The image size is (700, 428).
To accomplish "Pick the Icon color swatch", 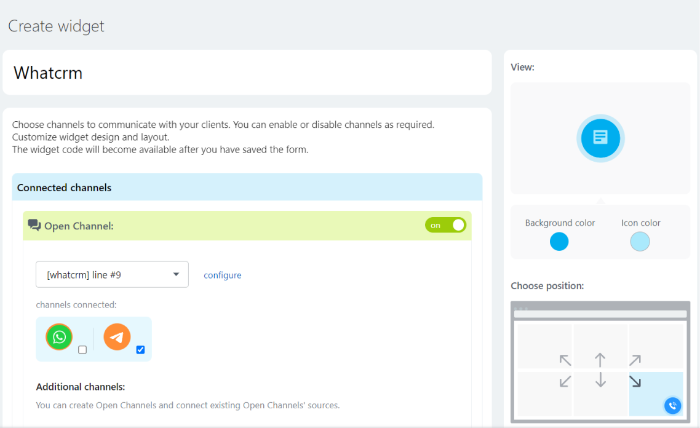I will coord(640,242).
